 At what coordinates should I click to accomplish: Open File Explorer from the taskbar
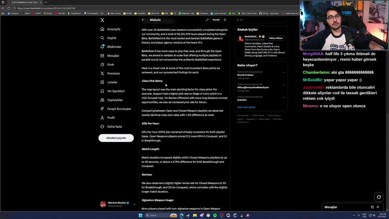(195, 215)
